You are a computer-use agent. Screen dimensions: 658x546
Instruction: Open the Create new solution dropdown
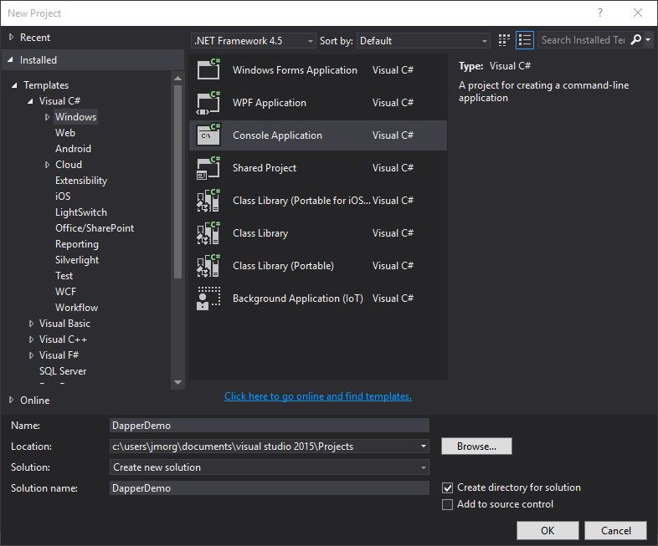click(x=270, y=467)
